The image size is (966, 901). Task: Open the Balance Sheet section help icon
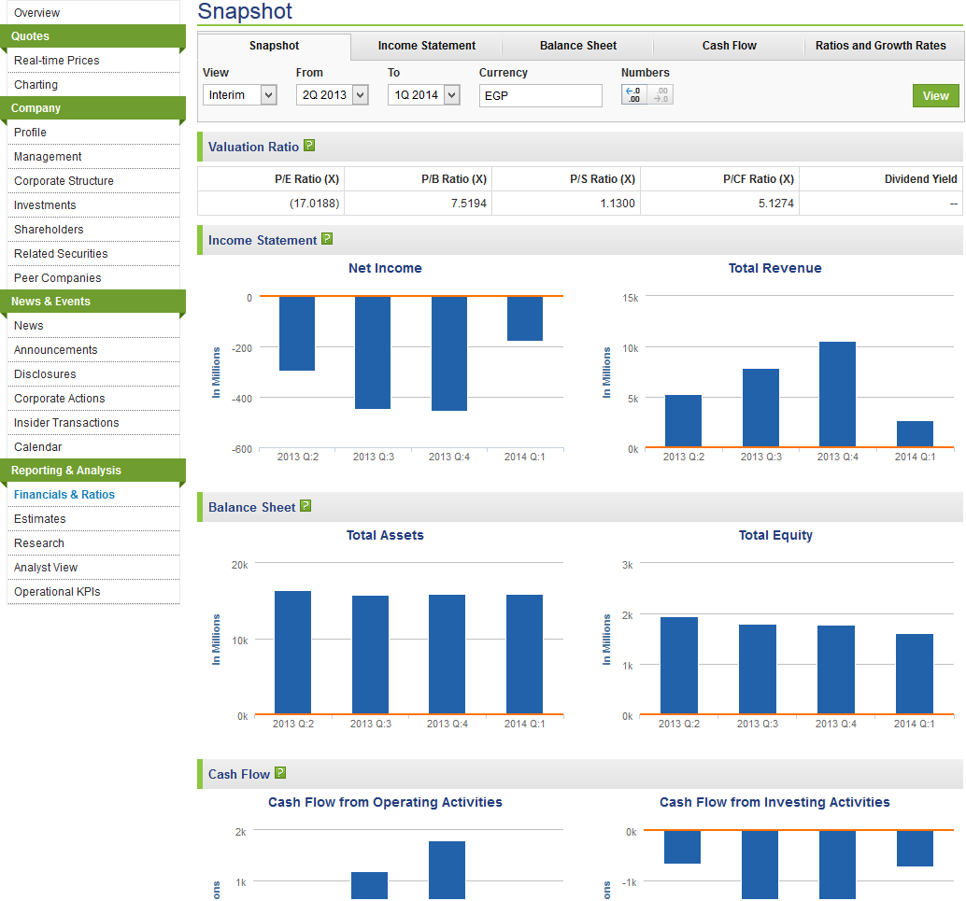click(x=305, y=506)
